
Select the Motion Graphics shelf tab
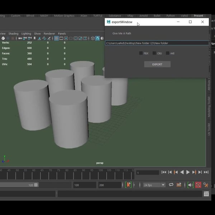pos(64,16)
